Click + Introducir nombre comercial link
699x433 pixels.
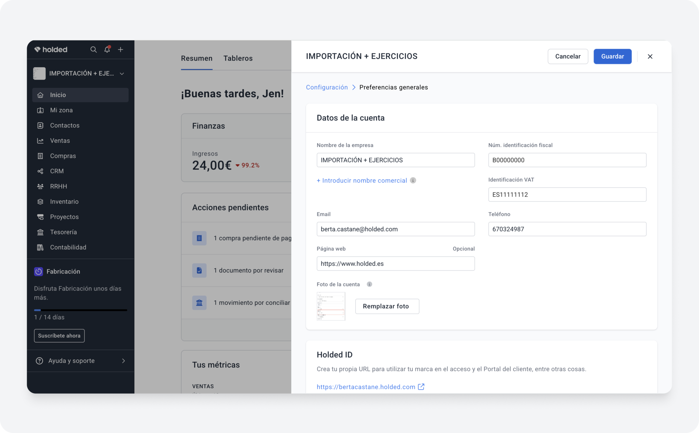362,180
